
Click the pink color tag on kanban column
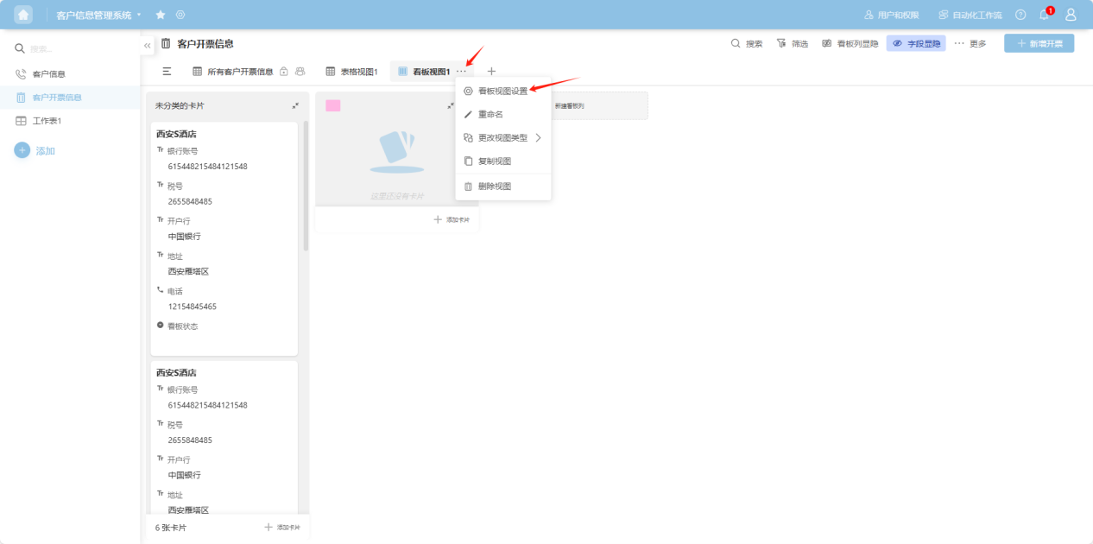point(332,105)
